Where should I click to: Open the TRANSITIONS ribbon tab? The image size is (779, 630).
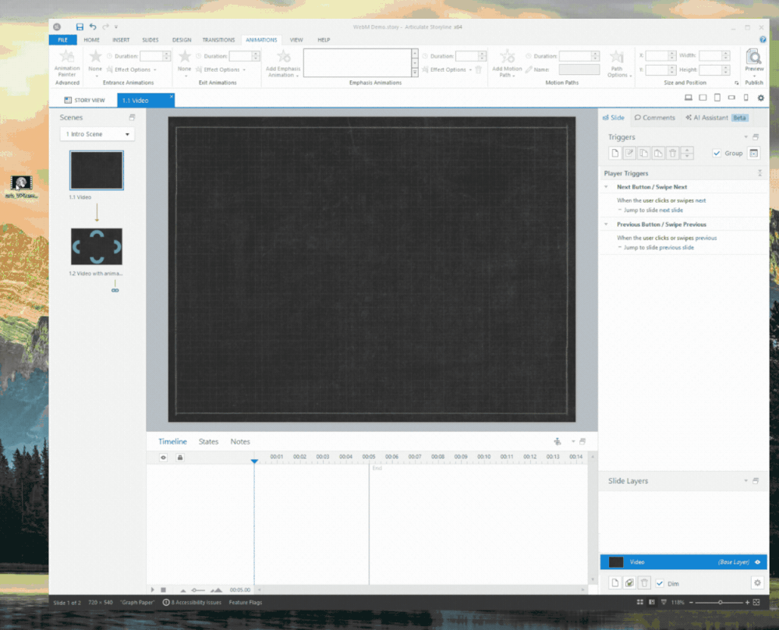click(x=218, y=40)
